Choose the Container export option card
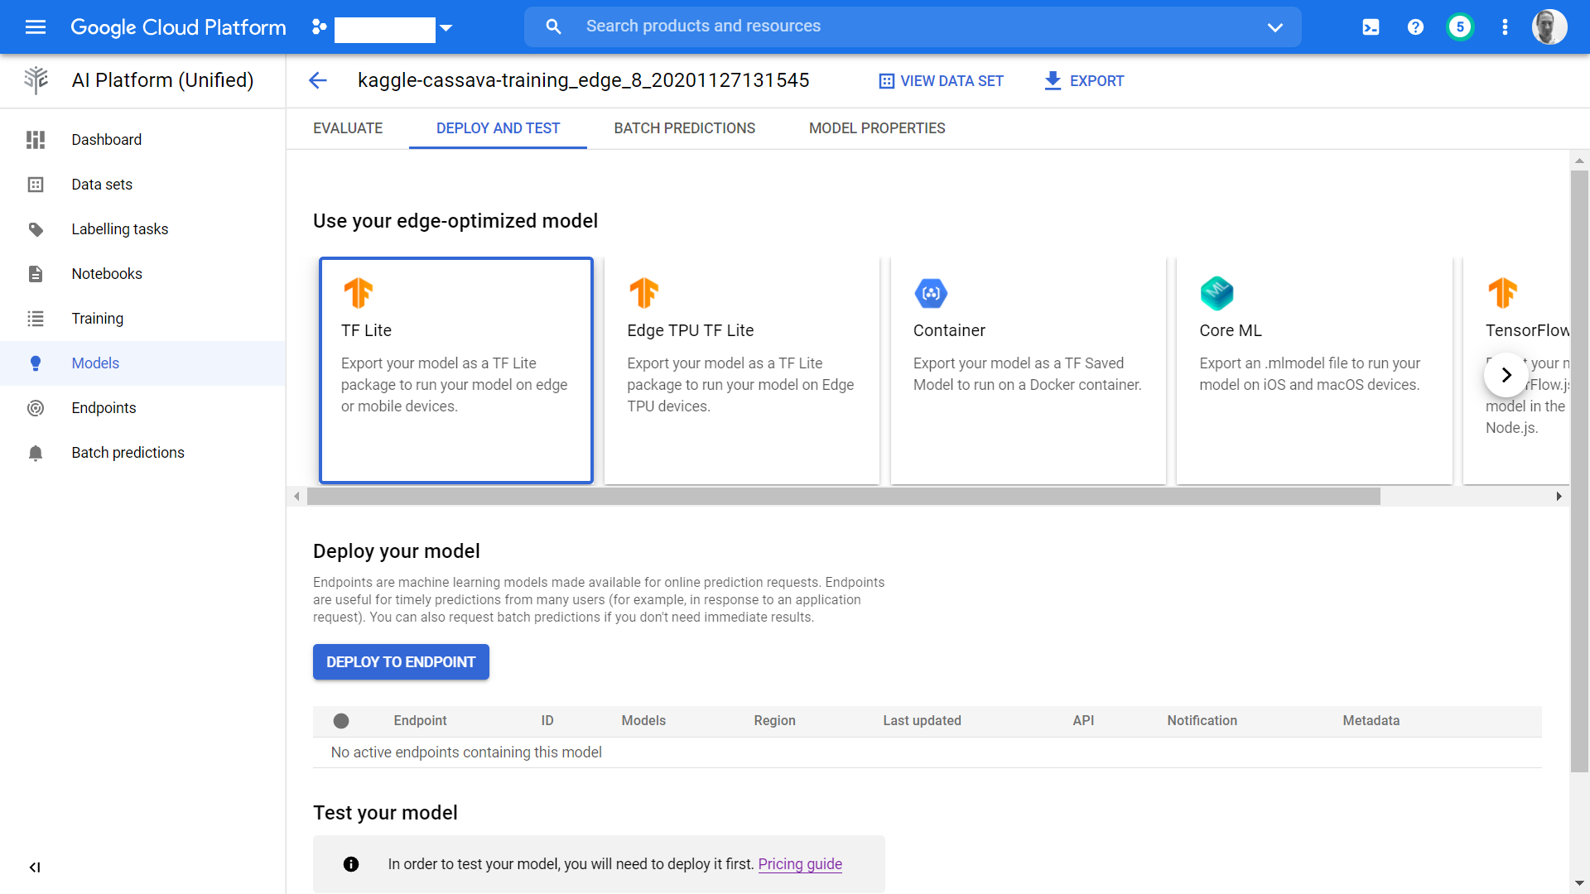Screen dimensions: 1590x894 pyautogui.click(x=1028, y=370)
